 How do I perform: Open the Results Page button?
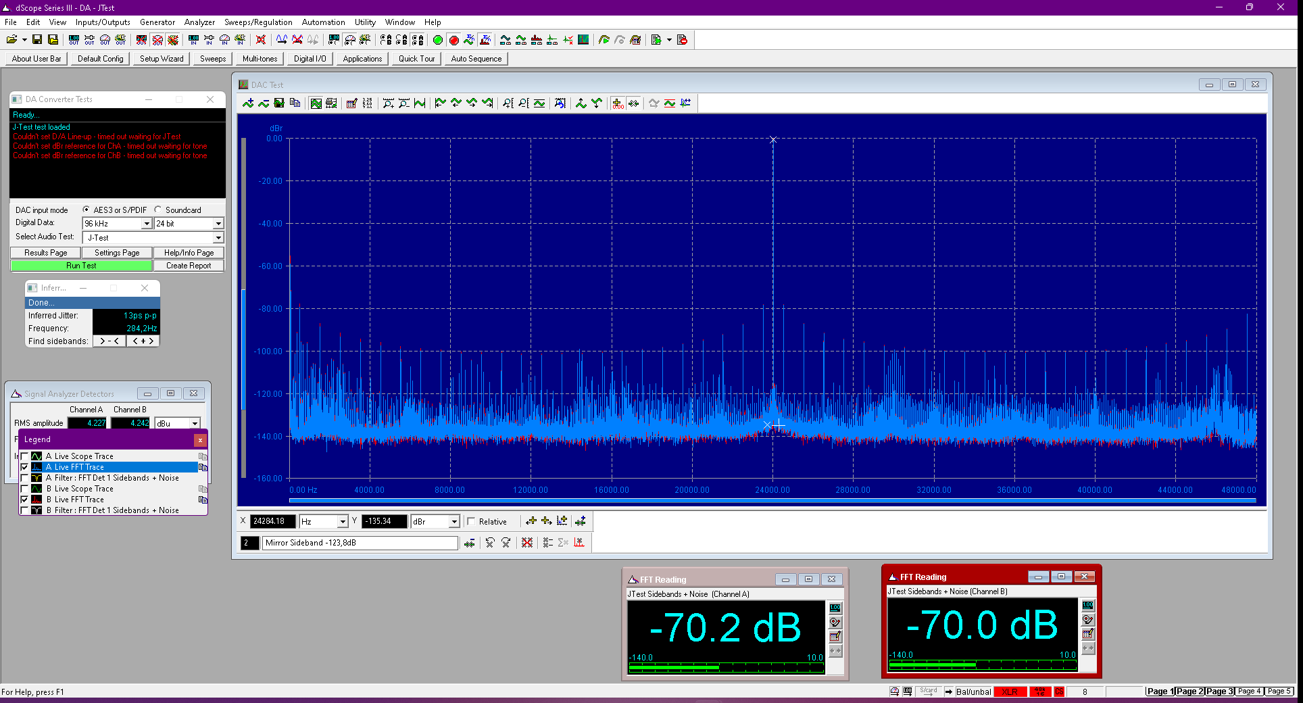(46, 253)
